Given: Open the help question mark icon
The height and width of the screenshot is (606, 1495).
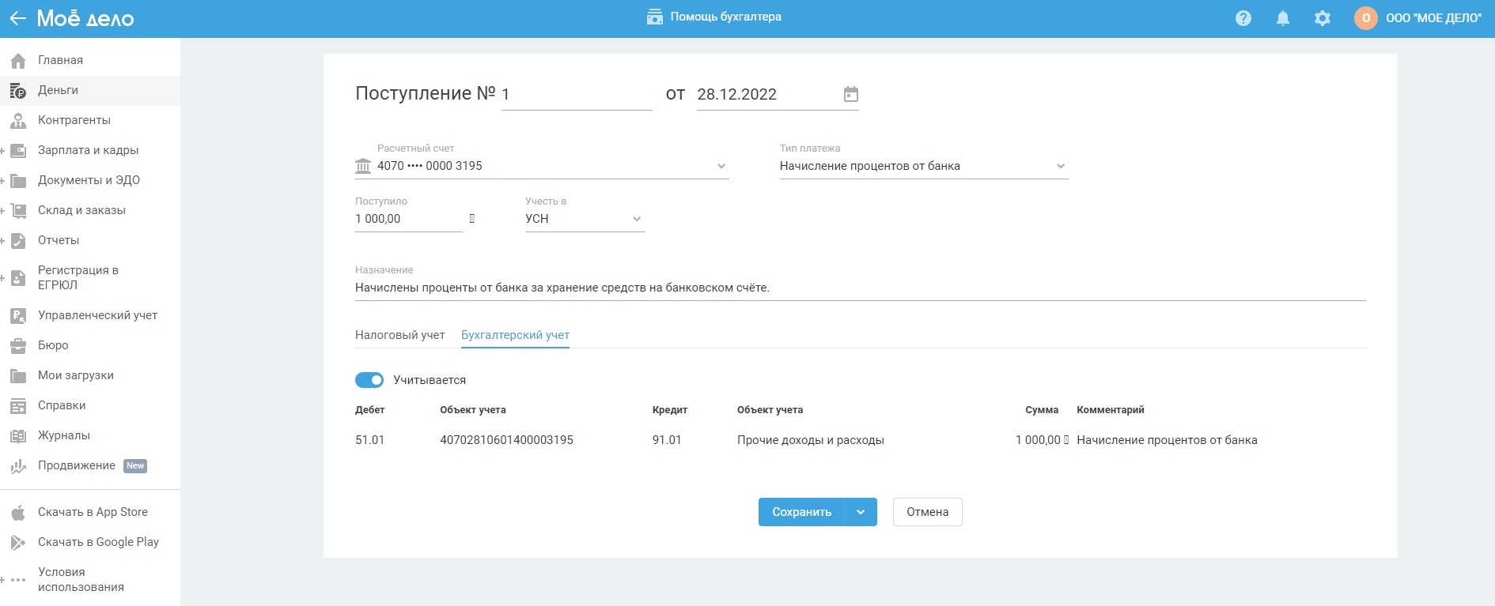Looking at the screenshot, I should pos(1243,18).
